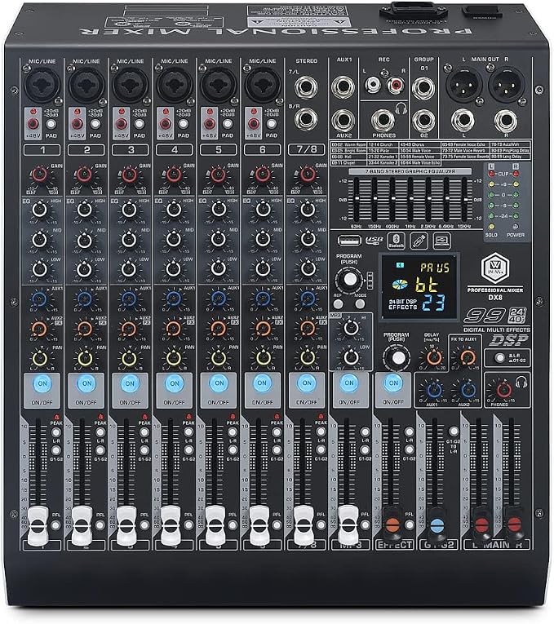Click channel 5 blue AUX1 knob
554x624 pixels.
(217, 298)
